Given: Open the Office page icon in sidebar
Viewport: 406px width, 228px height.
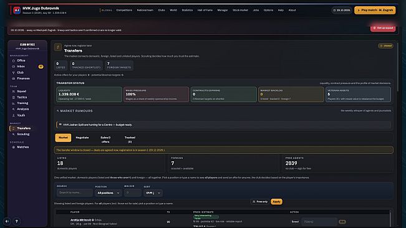Looking at the screenshot, I should click(x=14, y=61).
